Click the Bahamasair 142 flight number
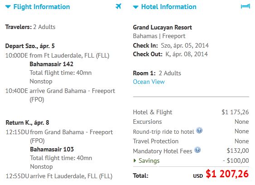The width and height of the screenshot is (255, 185). (x=51, y=64)
